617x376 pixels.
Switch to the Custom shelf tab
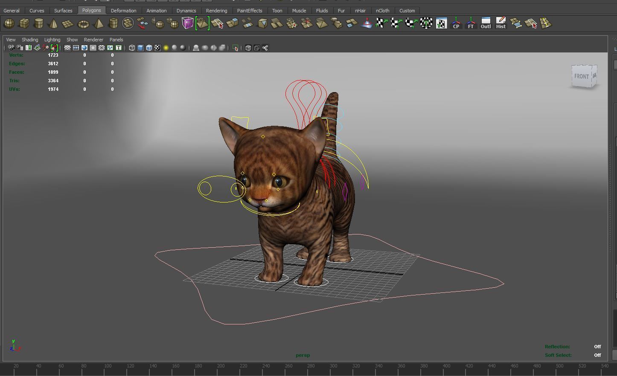[x=407, y=11]
